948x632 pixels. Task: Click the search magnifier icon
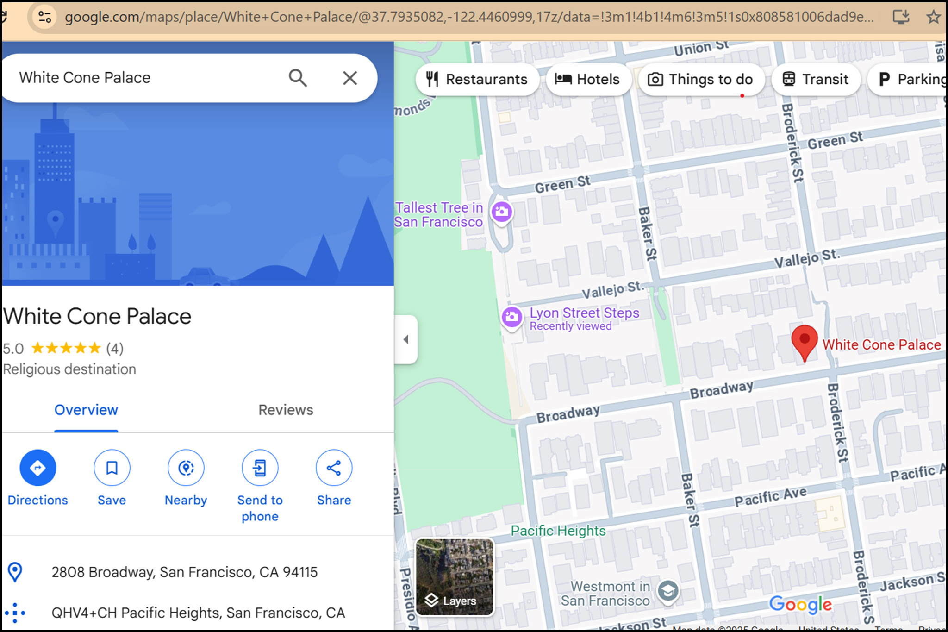coord(298,78)
